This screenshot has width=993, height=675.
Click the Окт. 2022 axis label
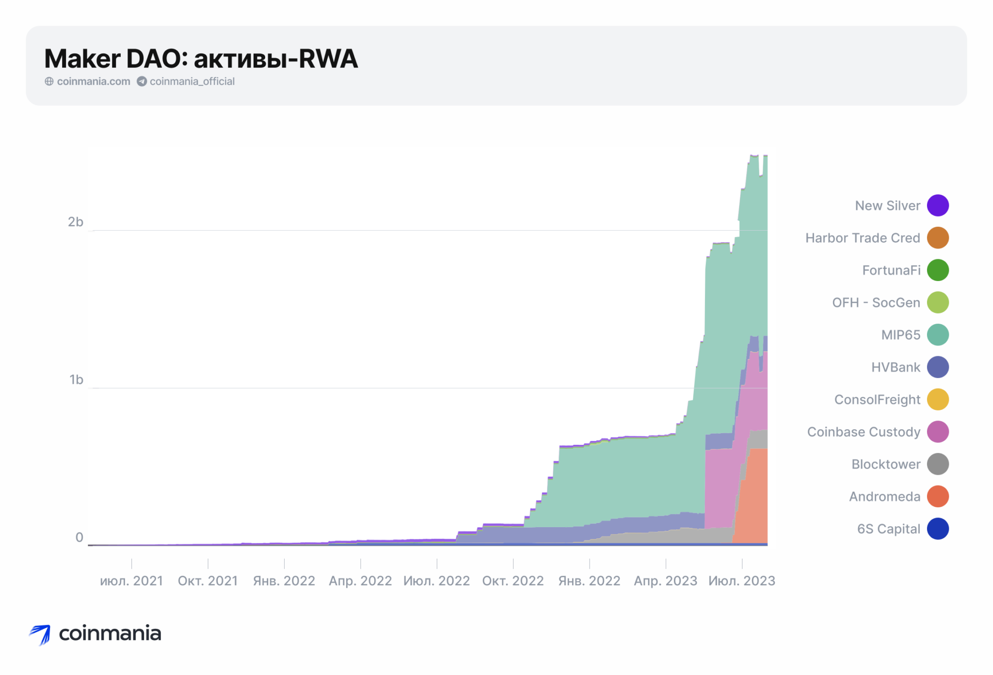(513, 581)
